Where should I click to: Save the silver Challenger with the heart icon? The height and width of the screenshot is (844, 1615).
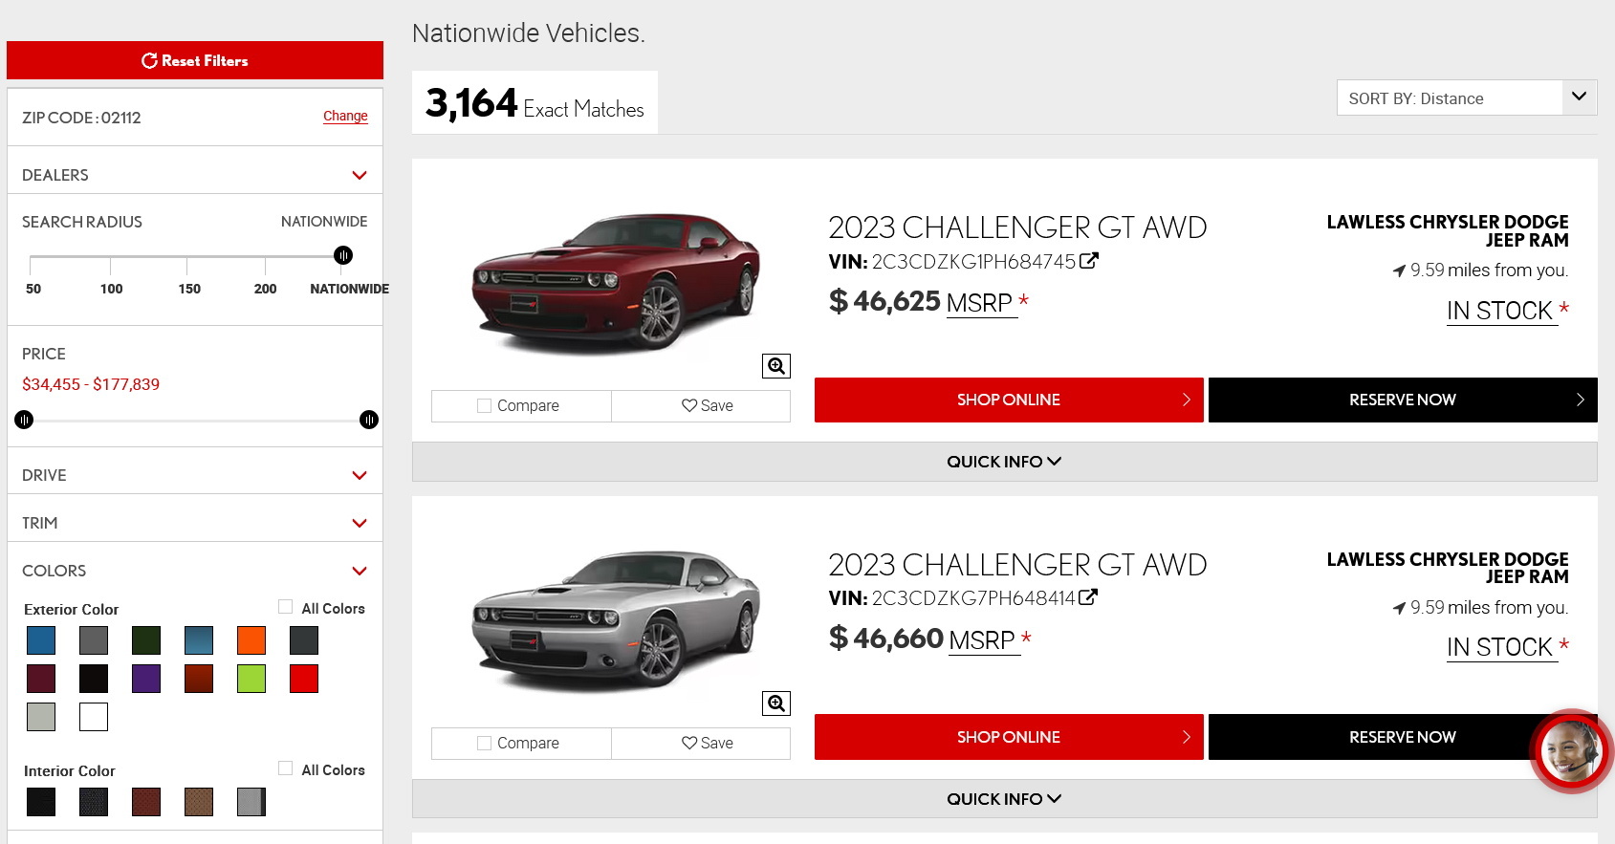(x=707, y=743)
